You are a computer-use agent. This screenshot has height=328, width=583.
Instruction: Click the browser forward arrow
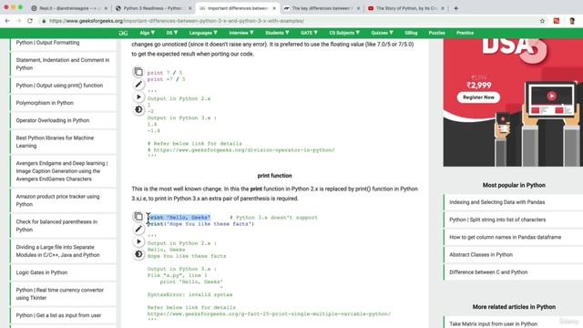(18, 21)
